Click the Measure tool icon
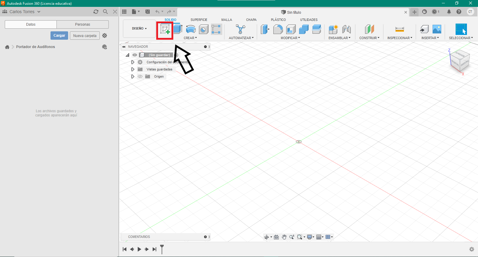Image resolution: width=478 pixels, height=257 pixels. click(x=399, y=29)
